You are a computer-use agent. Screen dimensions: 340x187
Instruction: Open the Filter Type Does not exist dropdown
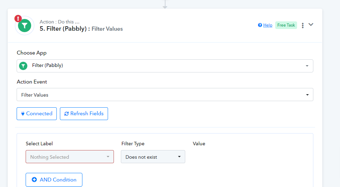(153, 157)
